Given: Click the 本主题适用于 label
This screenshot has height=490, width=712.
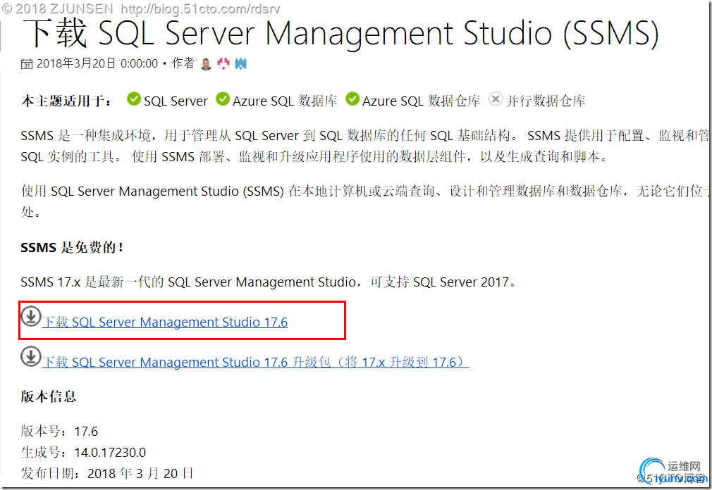Looking at the screenshot, I should point(66,101).
